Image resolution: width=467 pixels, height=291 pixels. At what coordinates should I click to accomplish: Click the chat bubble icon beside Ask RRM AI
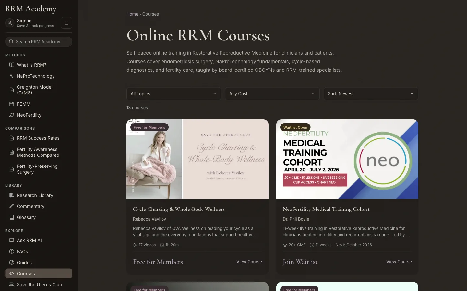pyautogui.click(x=12, y=240)
